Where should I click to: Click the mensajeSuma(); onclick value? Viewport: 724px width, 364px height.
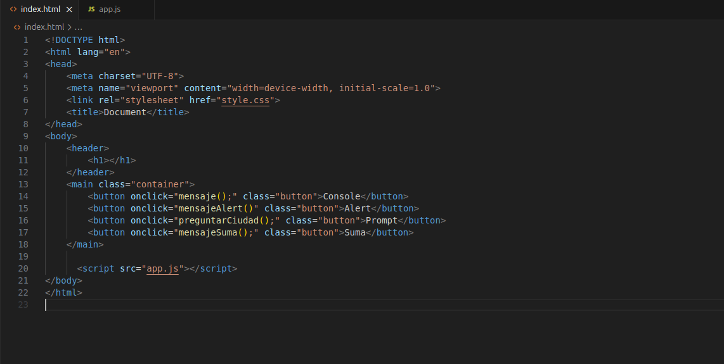tap(216, 232)
